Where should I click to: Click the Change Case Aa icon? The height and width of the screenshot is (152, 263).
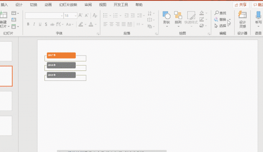click(x=68, y=24)
